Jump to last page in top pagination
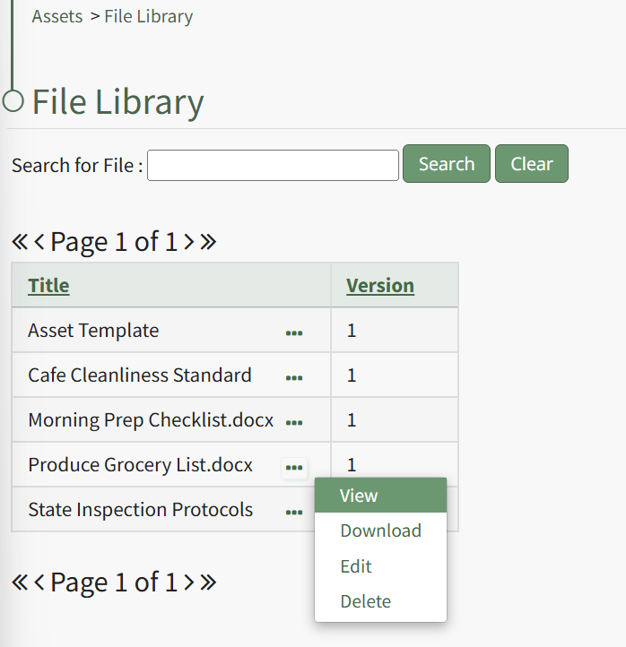626x647 pixels. point(208,242)
